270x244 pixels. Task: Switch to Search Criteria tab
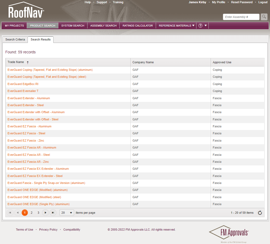tap(15, 39)
